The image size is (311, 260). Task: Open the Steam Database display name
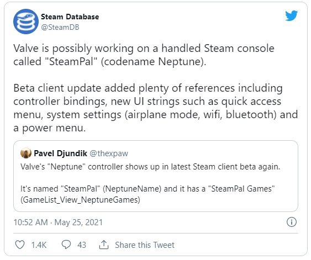(70, 17)
